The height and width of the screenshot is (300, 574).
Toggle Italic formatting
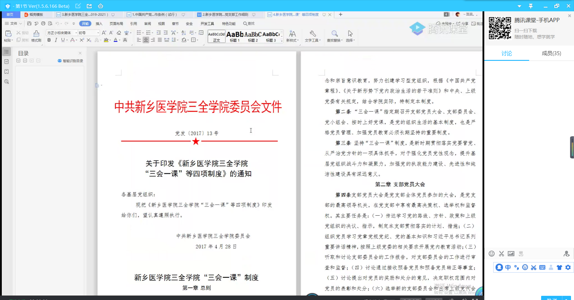[56, 40]
